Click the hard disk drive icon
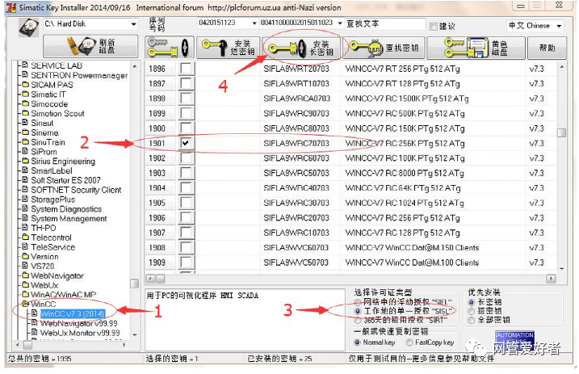This screenshot has width=579, height=374. pos(29,27)
